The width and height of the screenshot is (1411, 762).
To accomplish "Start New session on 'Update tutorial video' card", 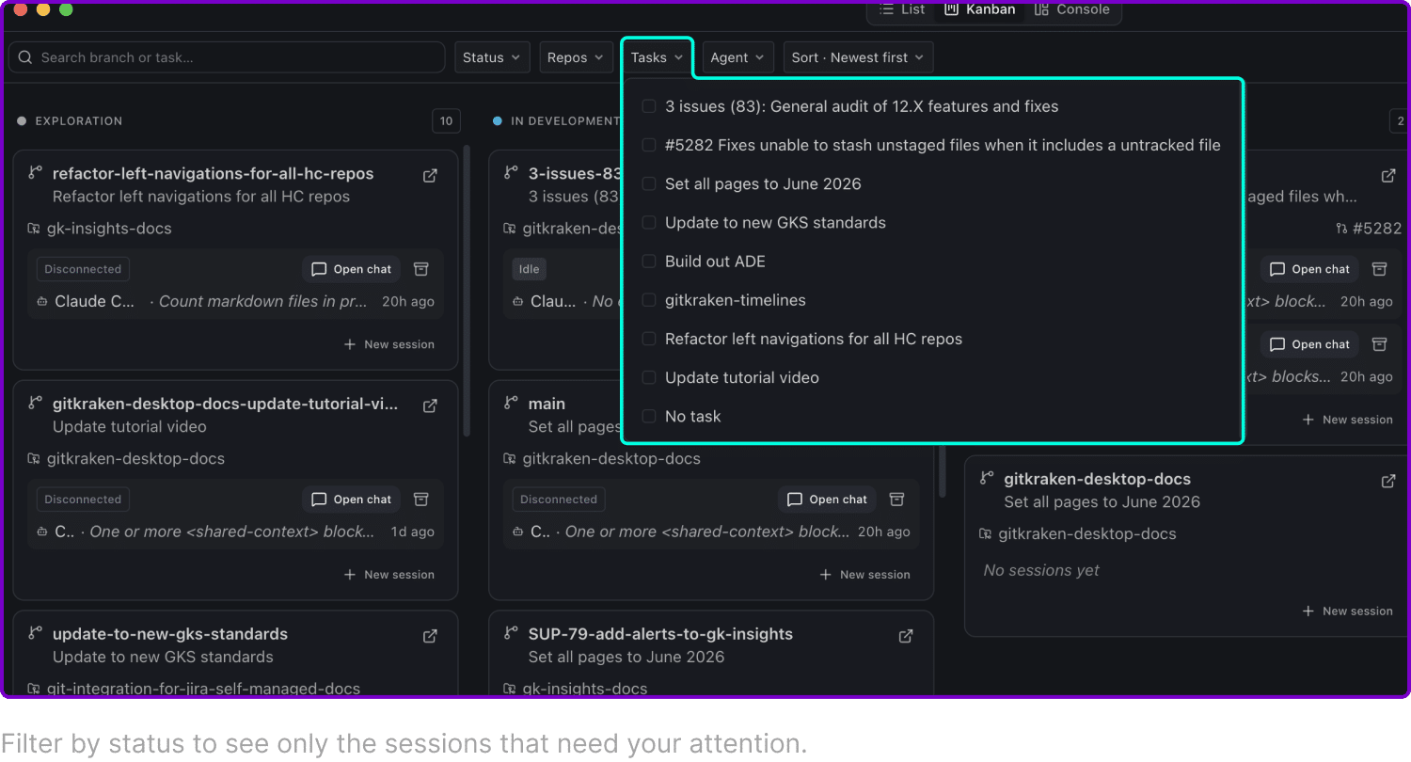I will click(x=389, y=575).
